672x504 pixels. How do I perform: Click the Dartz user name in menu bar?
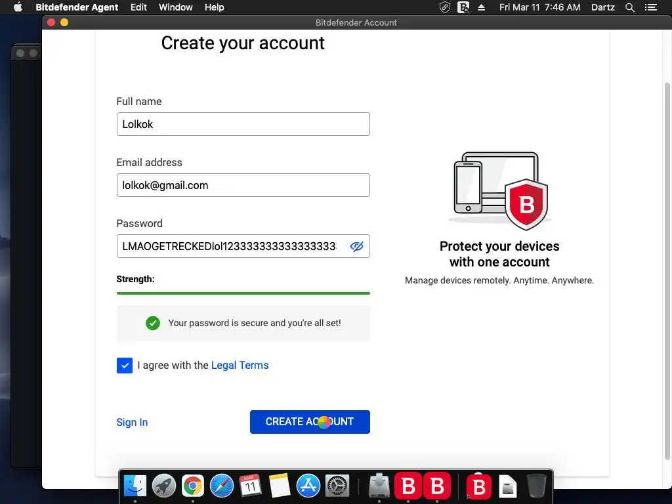pyautogui.click(x=602, y=7)
